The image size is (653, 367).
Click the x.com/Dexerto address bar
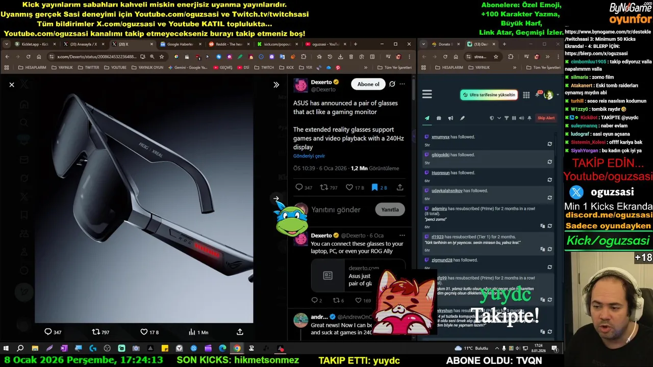[96, 57]
